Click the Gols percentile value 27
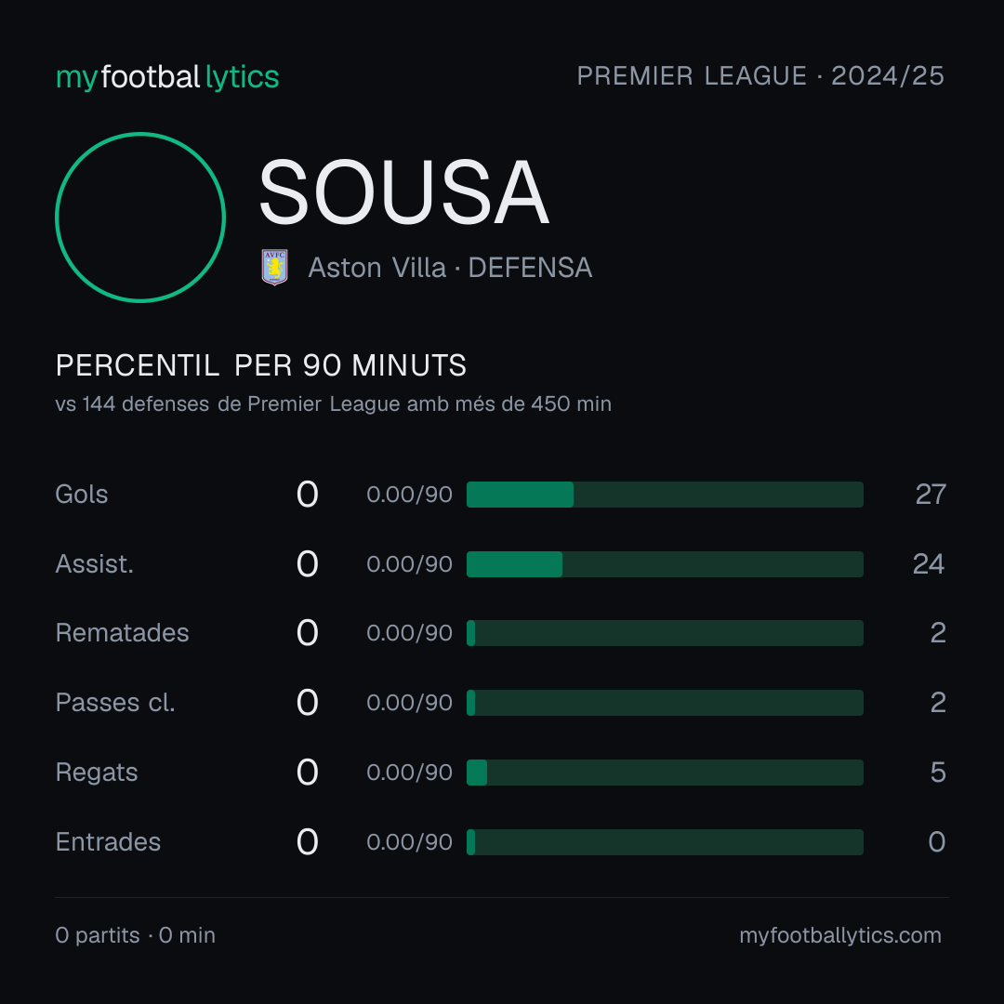1004x1004 pixels. click(931, 495)
